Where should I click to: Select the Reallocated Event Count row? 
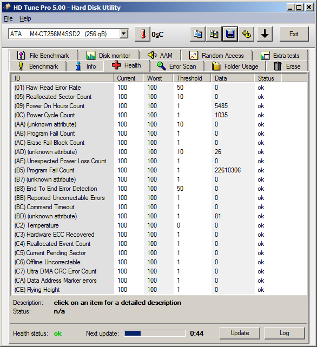pos(159,244)
